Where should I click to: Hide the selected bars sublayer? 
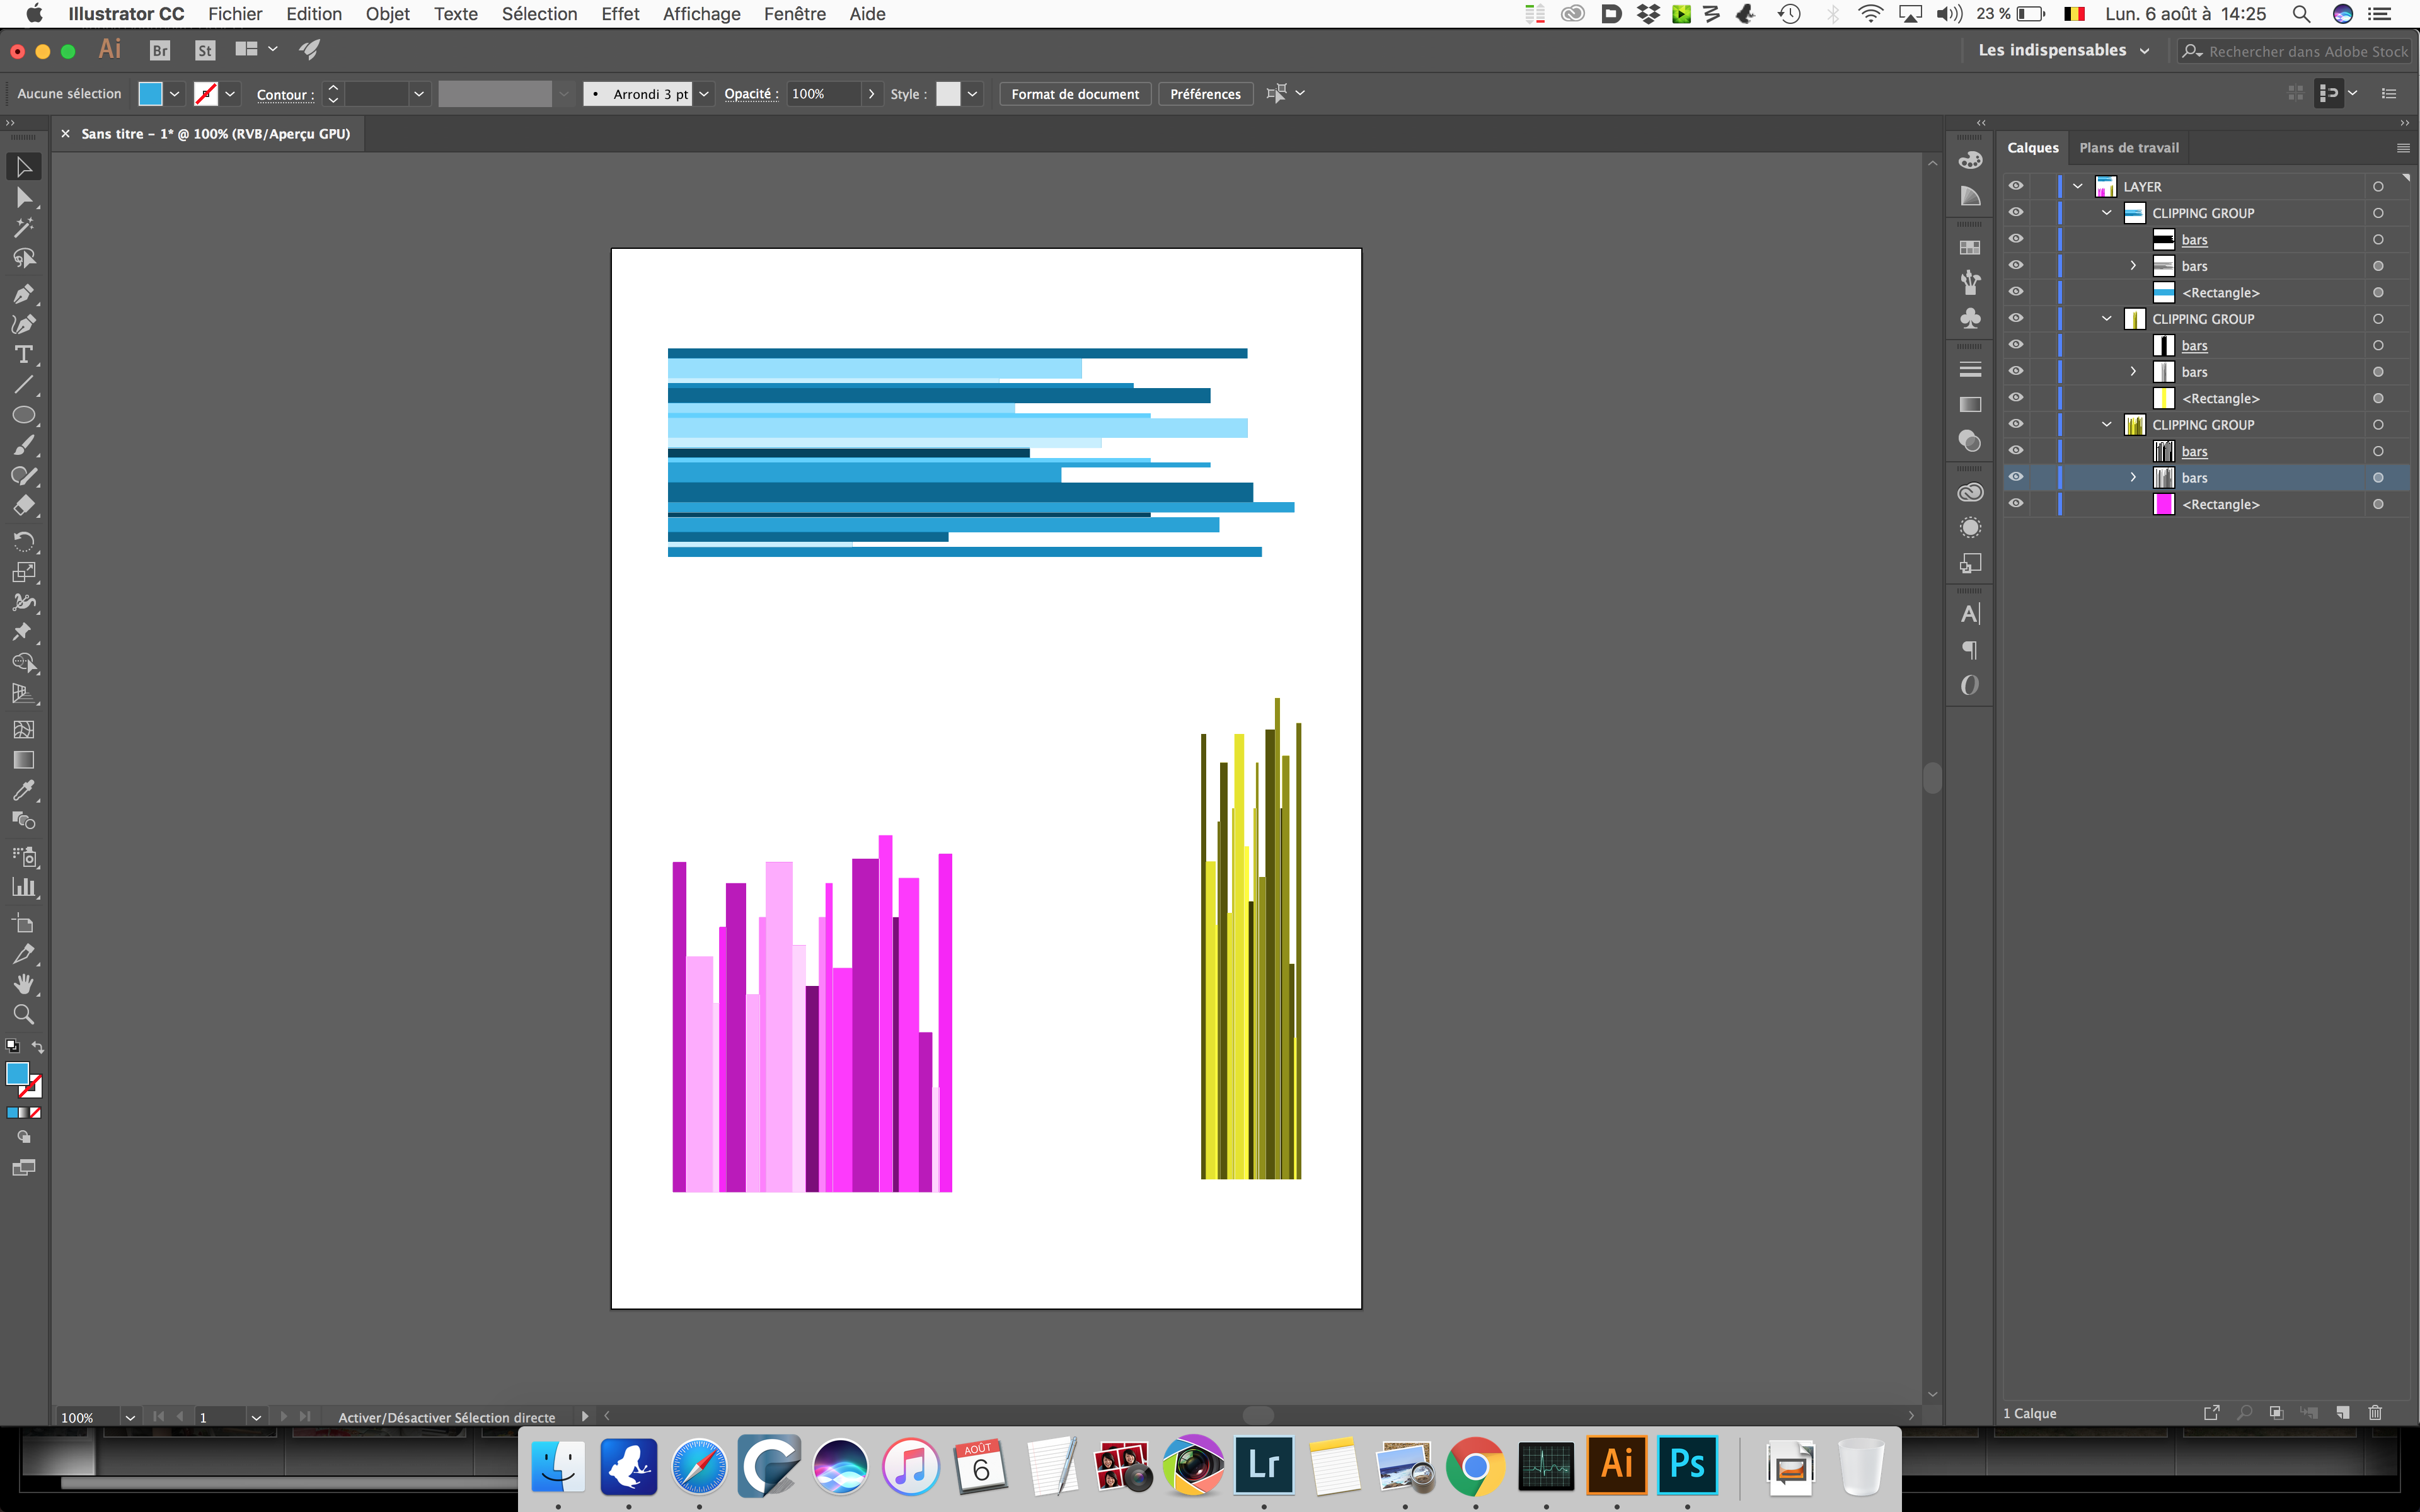click(2016, 477)
